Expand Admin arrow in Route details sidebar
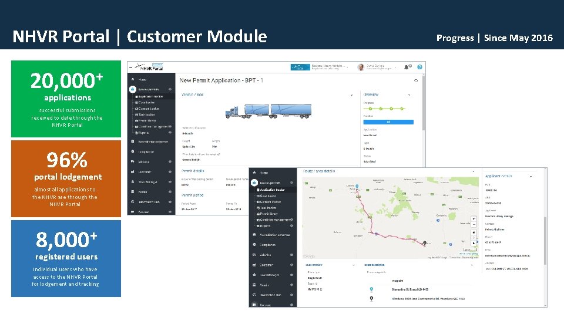This screenshot has height=317, width=564. pyautogui.click(x=291, y=285)
